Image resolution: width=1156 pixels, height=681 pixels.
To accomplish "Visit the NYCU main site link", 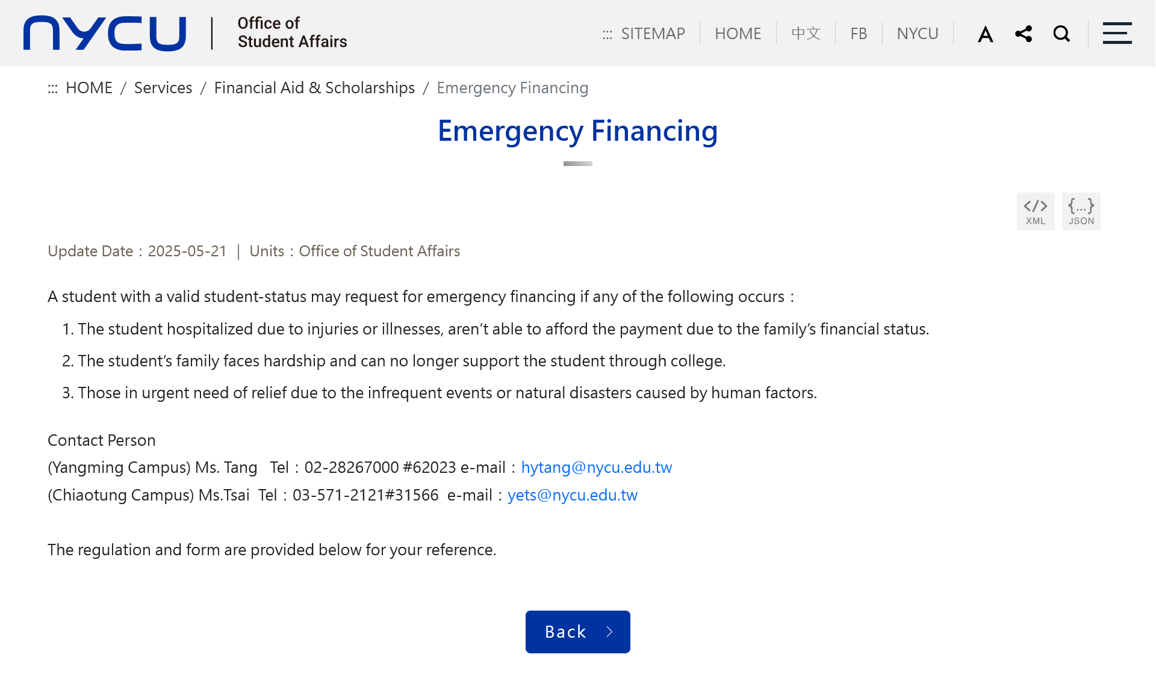I will point(917,34).
